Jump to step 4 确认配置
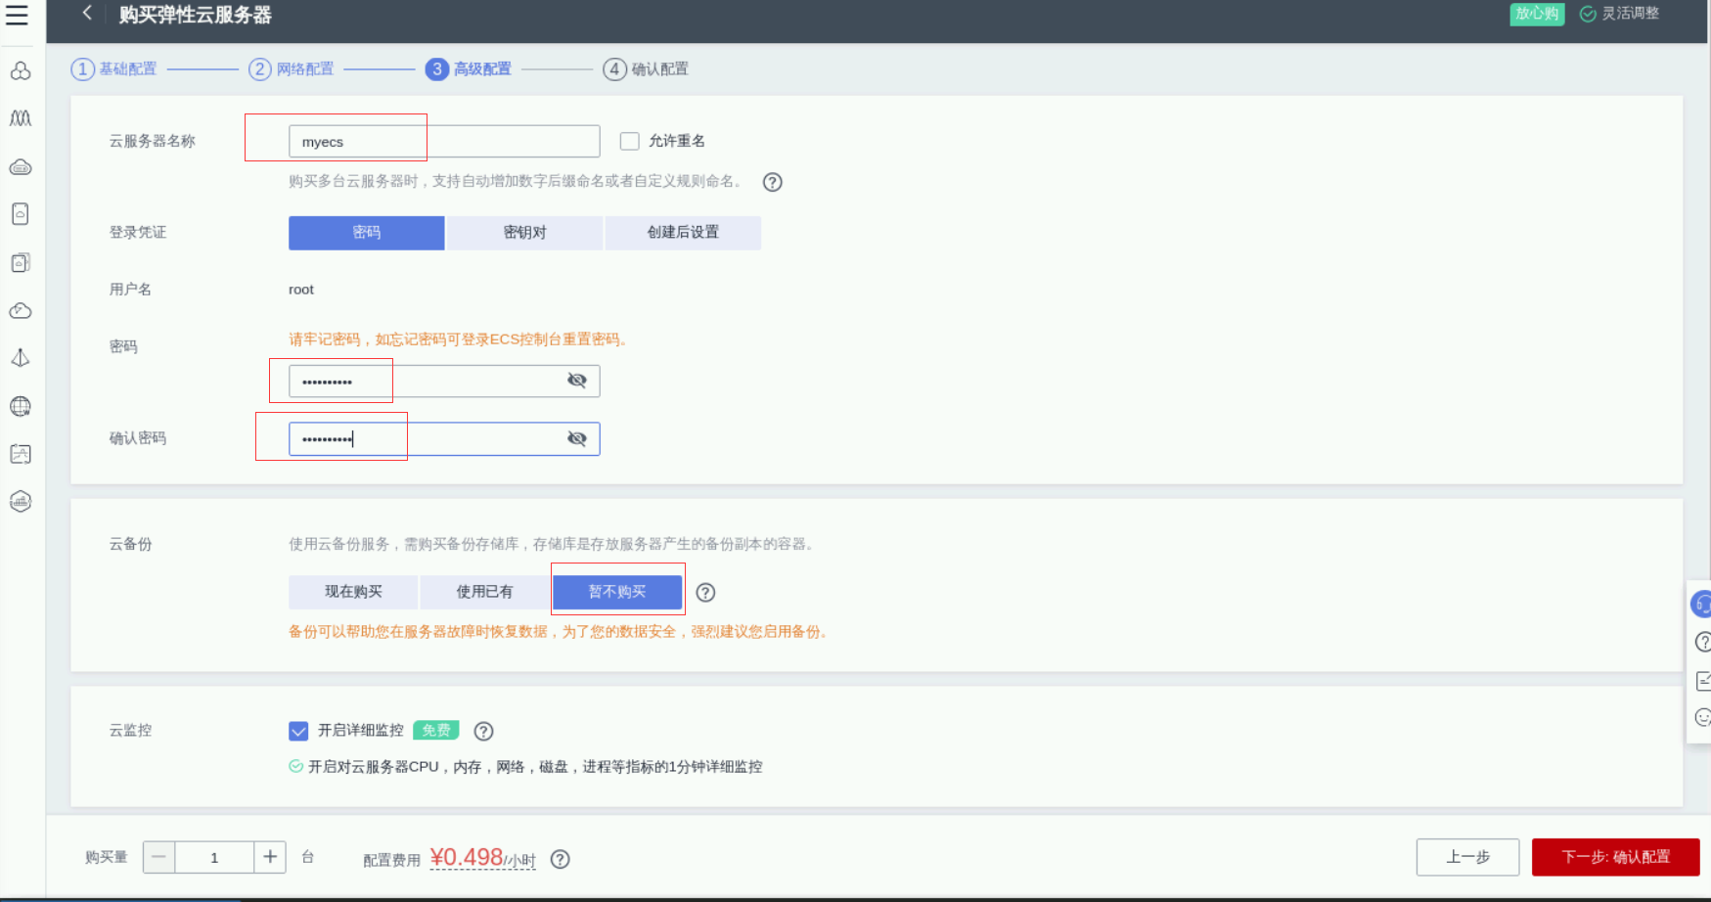Image resolution: width=1711 pixels, height=902 pixels. click(646, 69)
